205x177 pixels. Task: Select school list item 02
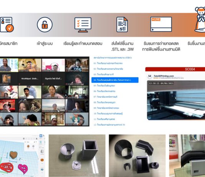coord(108,69)
